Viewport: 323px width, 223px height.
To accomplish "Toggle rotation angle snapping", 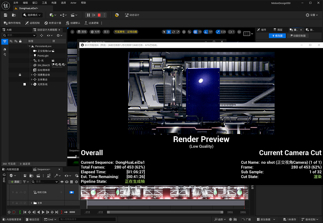I will (x=206, y=32).
